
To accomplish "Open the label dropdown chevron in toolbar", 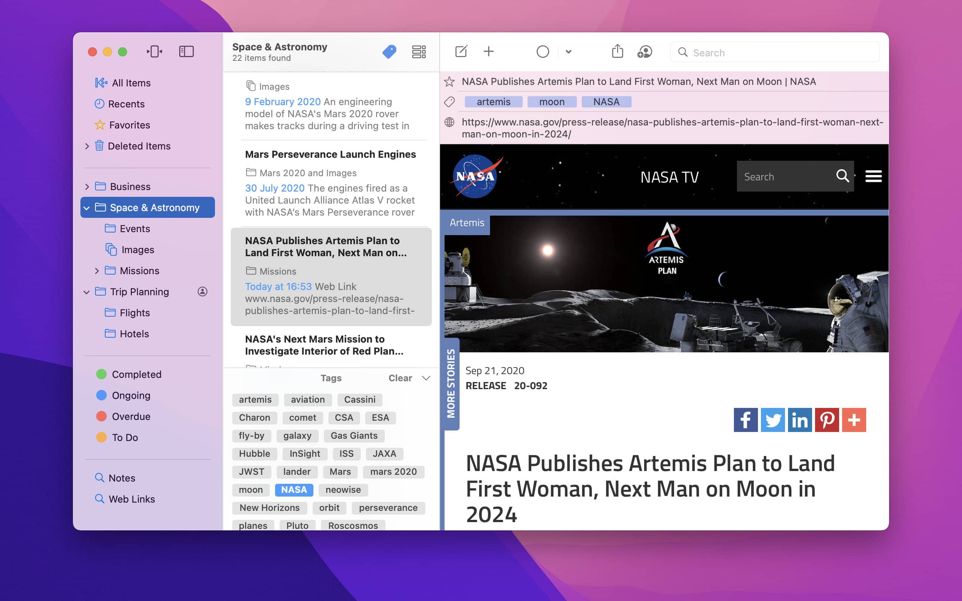I will click(x=569, y=52).
